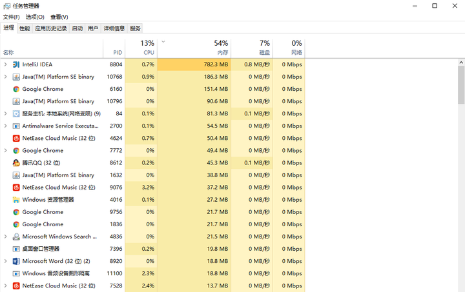Switch to the 服务 tab
This screenshot has width=465, height=292.
(135, 28)
